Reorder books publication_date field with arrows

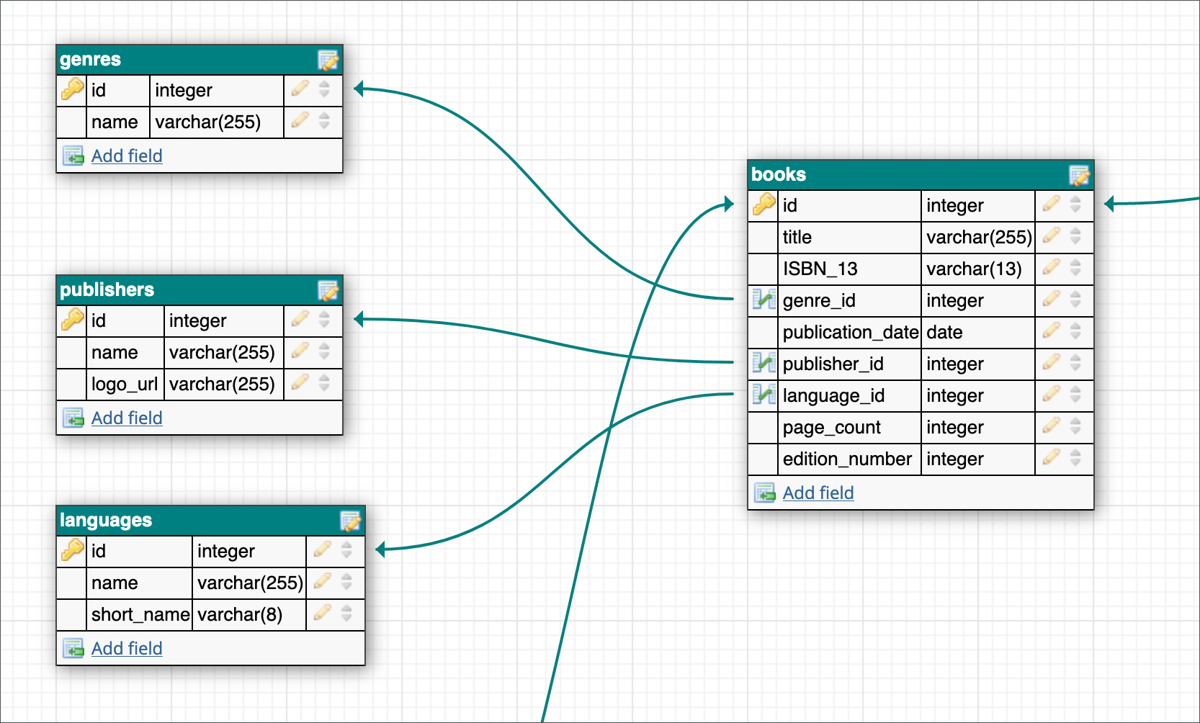[1075, 331]
